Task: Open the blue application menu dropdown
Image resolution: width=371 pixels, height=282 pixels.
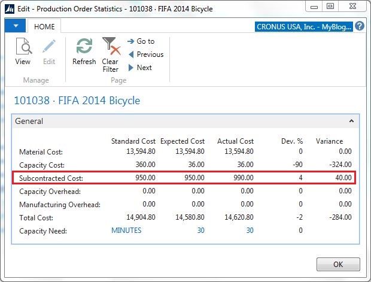Action: click(x=16, y=26)
